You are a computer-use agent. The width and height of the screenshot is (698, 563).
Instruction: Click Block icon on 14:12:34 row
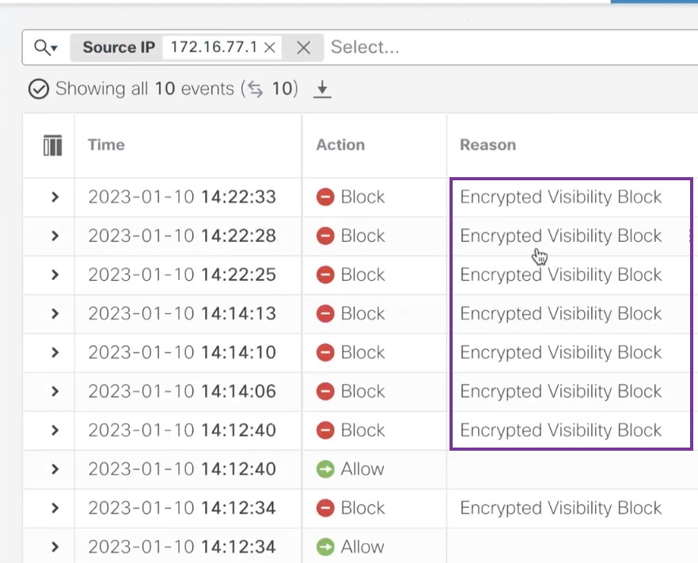click(325, 508)
